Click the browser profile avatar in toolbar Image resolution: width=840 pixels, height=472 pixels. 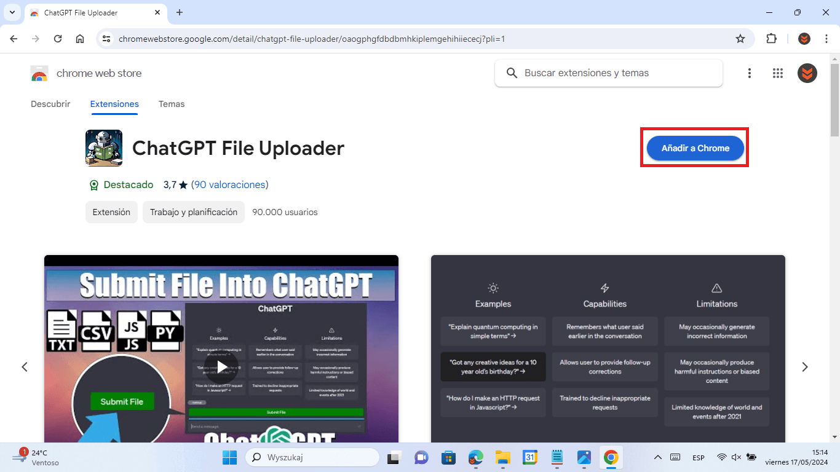click(804, 39)
